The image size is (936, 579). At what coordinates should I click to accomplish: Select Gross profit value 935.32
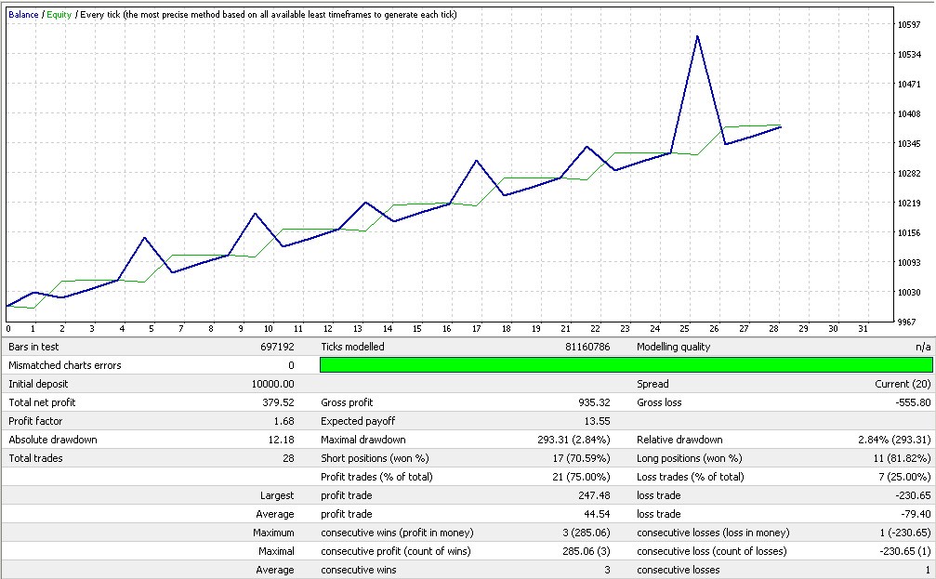click(x=594, y=402)
